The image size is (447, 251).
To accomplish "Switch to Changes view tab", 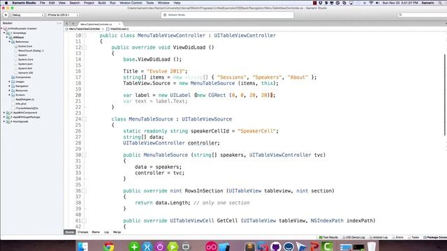I will [82, 232].
